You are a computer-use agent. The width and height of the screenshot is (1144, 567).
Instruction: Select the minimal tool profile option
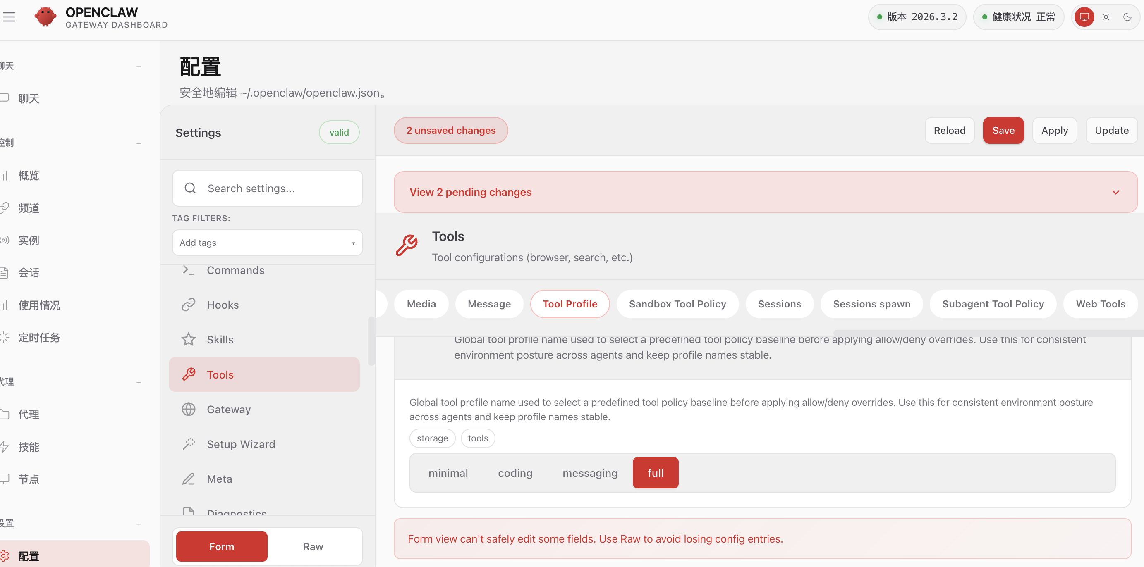tap(448, 473)
